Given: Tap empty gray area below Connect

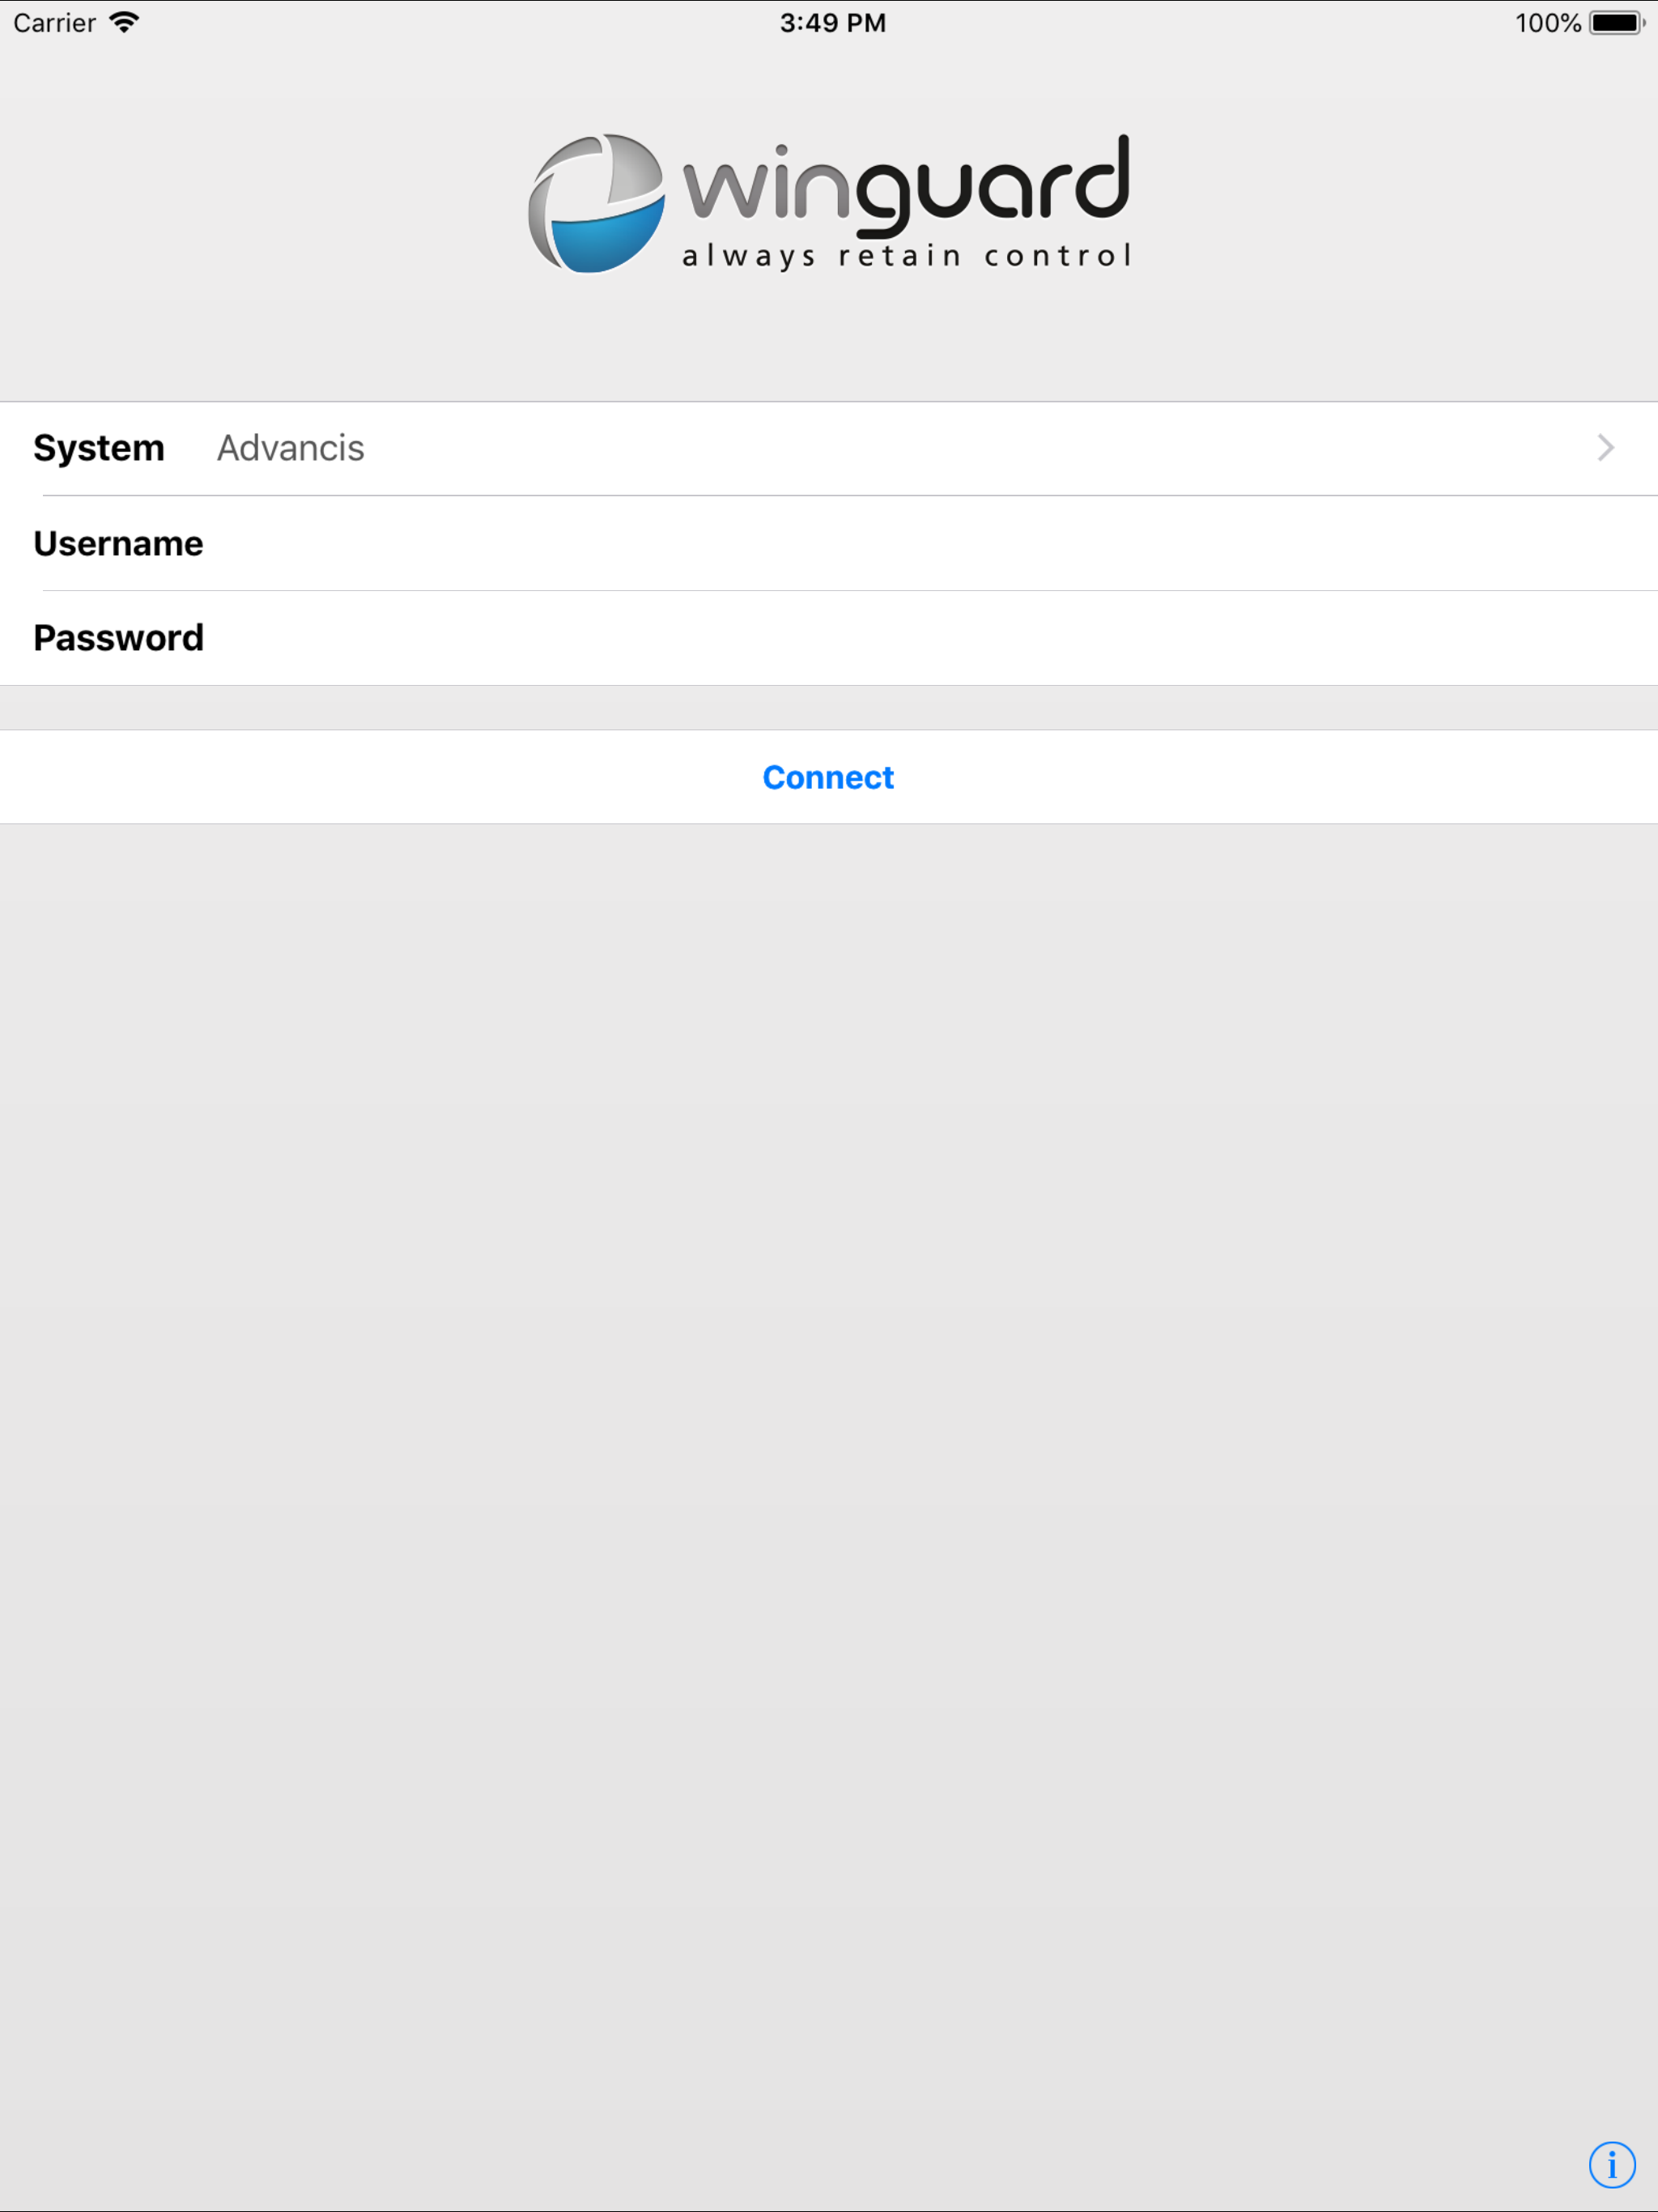Looking at the screenshot, I should pos(829,1400).
